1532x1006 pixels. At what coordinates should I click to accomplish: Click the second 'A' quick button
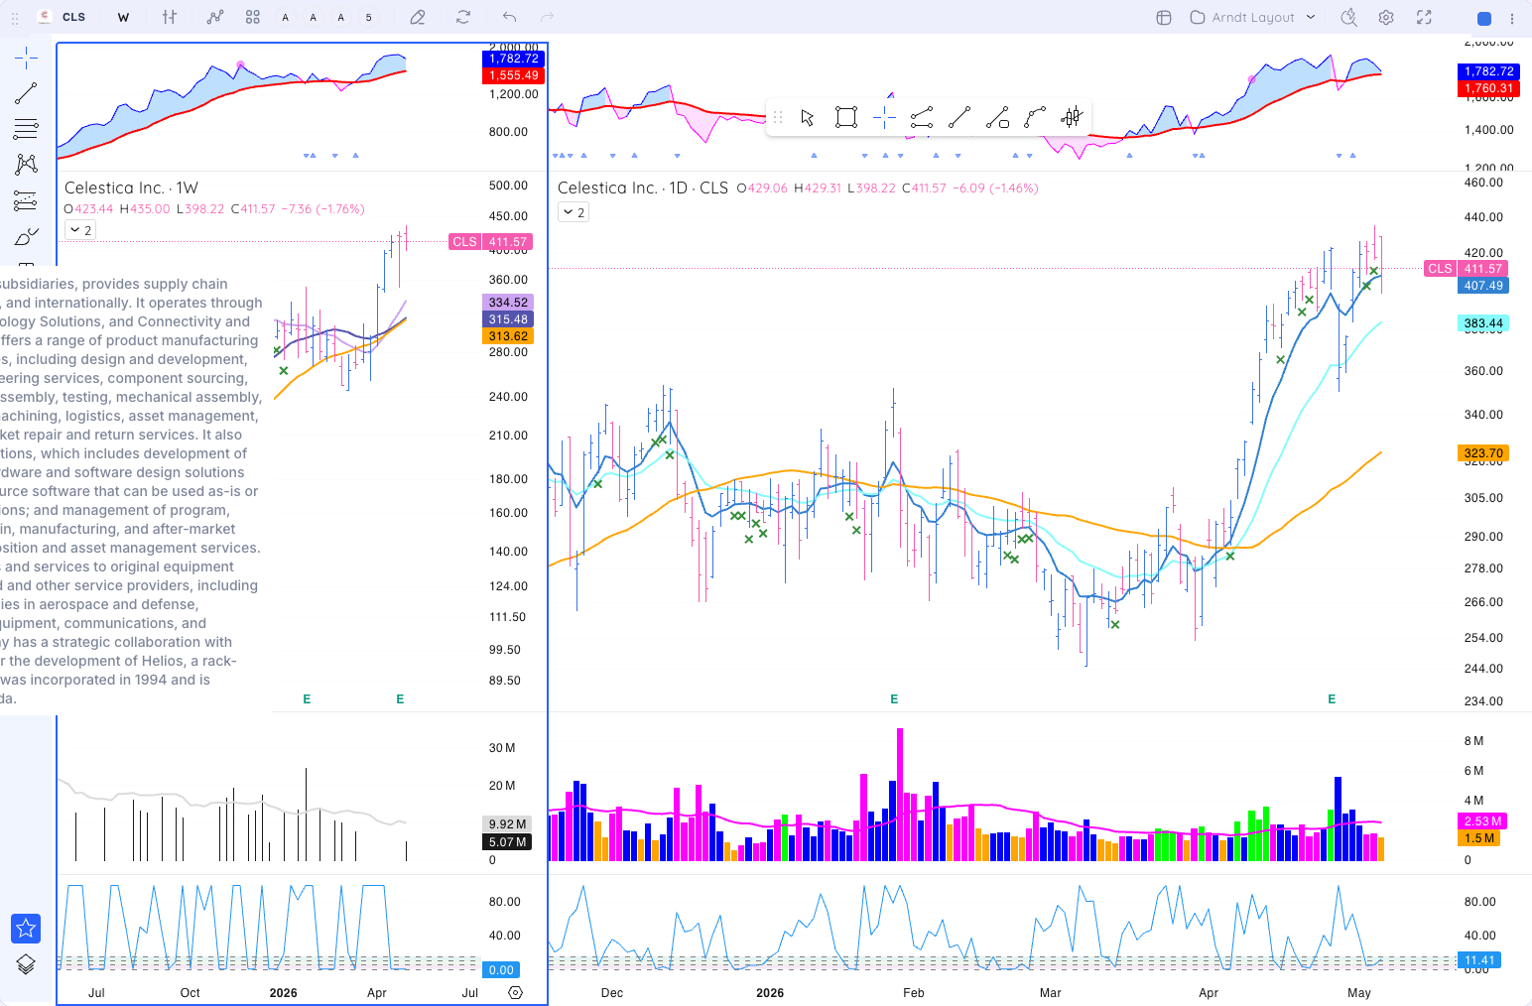pos(314,17)
